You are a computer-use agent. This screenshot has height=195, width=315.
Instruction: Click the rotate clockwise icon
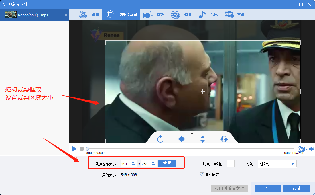pos(160,139)
